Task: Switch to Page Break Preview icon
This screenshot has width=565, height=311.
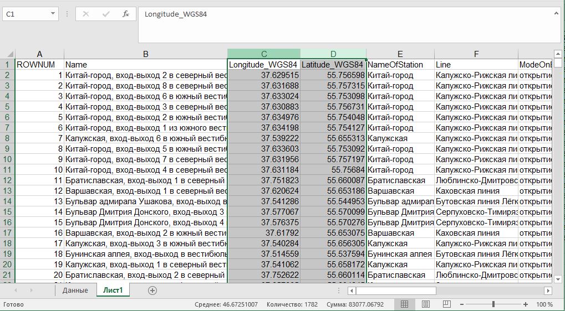Action: (x=447, y=304)
